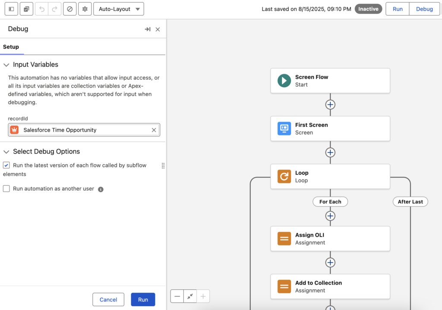
Task: Clear the Salesforce Time Opportunity selection
Action: pos(154,130)
